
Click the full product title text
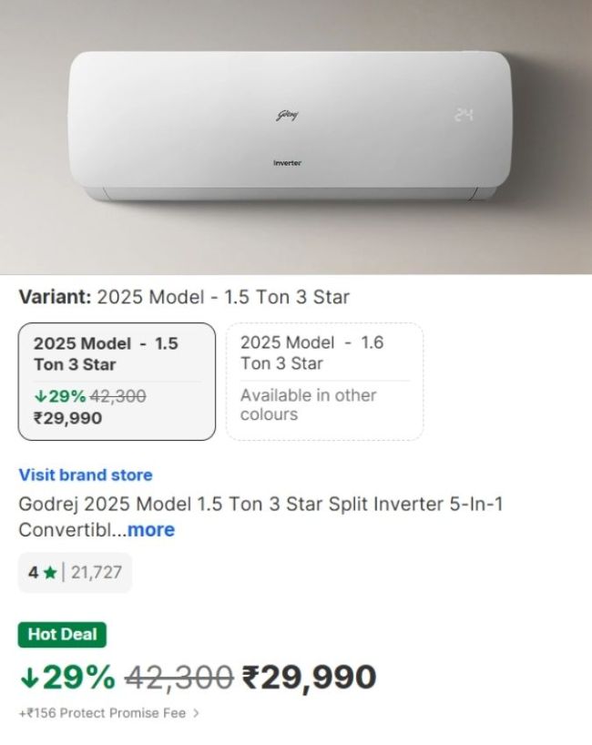(264, 502)
